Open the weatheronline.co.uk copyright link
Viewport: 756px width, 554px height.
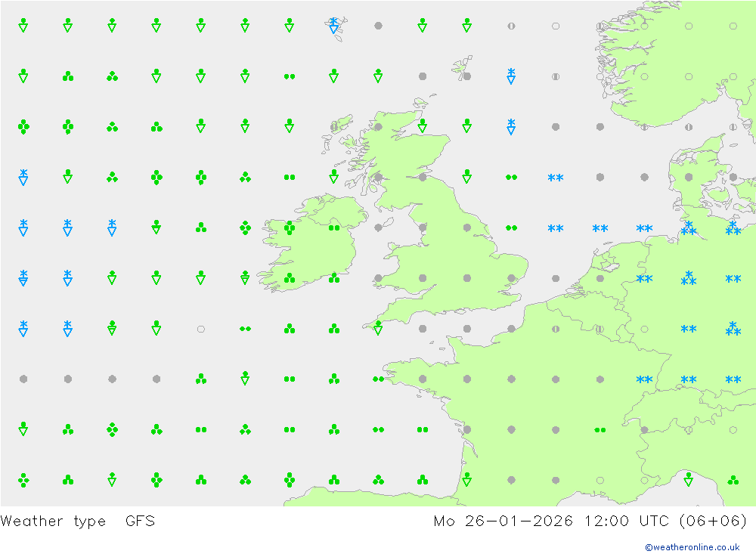(x=692, y=547)
